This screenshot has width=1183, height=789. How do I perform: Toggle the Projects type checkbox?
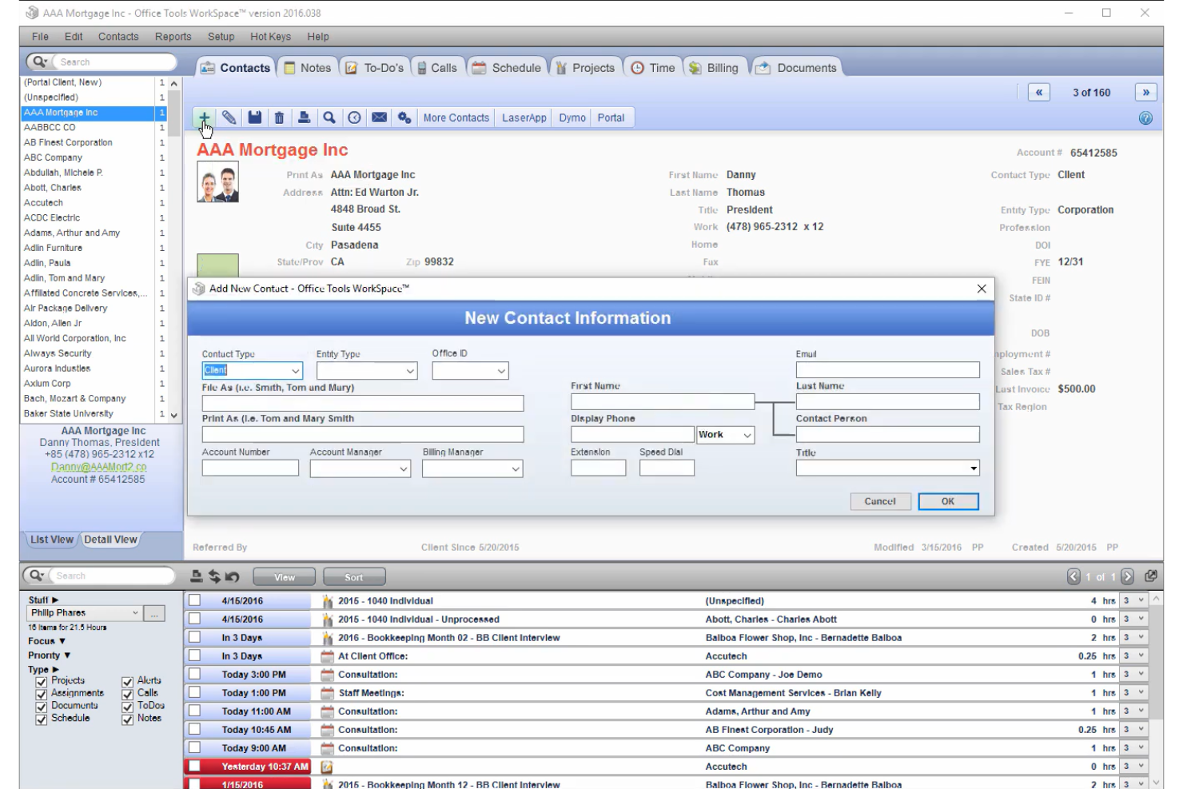[x=42, y=682]
